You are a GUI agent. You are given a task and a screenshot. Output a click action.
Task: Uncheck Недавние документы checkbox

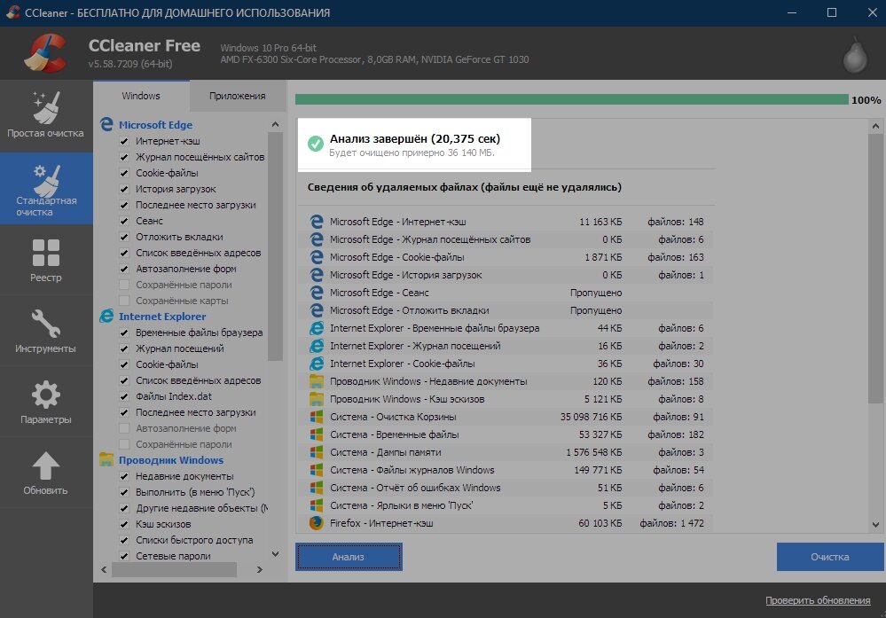click(124, 476)
